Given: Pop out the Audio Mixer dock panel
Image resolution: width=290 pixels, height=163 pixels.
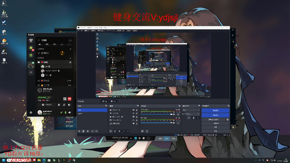Looking at the screenshot, I should pos(179,106).
